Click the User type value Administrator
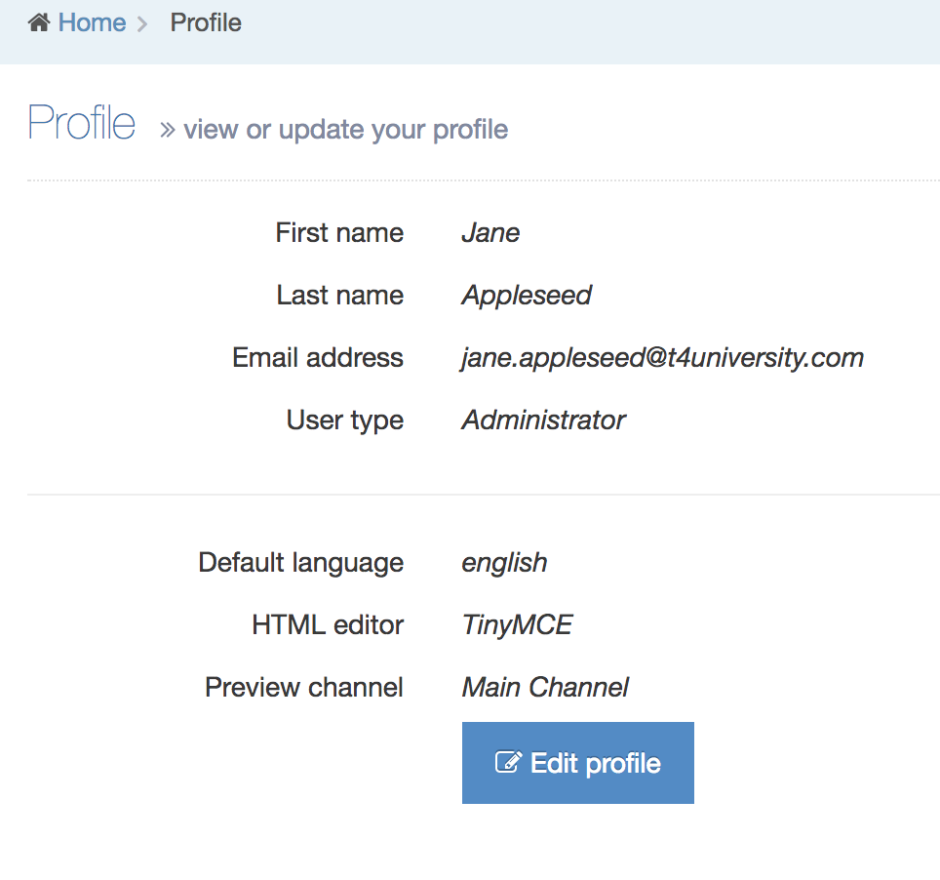Screen dimensions: 940x880 (x=543, y=420)
